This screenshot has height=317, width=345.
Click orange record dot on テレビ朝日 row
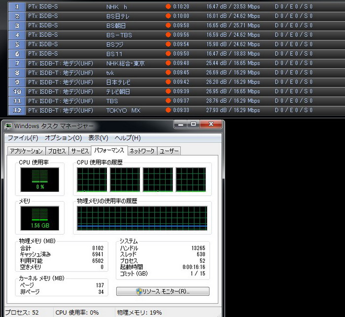pos(168,91)
